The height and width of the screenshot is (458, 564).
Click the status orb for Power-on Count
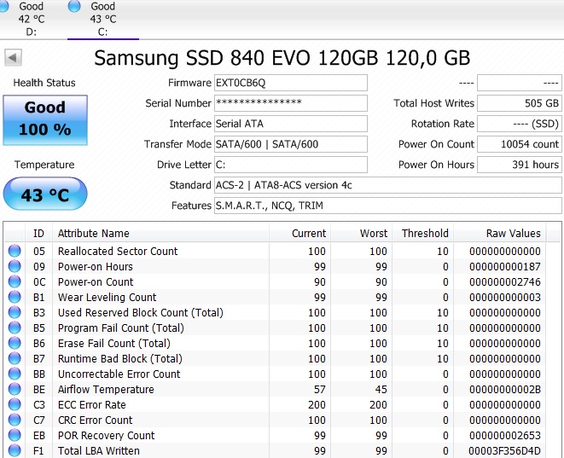pyautogui.click(x=15, y=281)
